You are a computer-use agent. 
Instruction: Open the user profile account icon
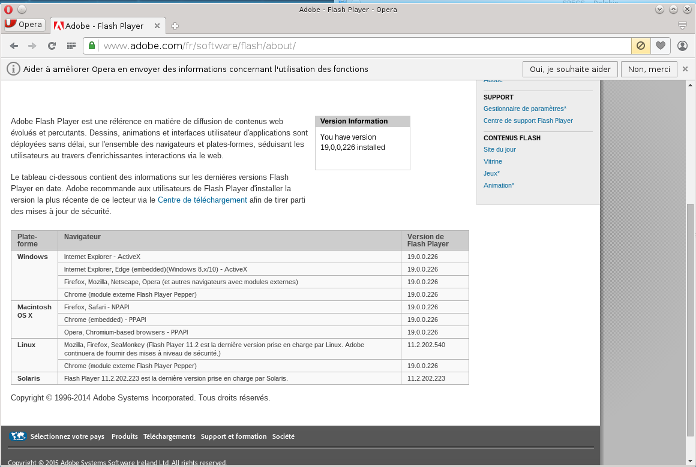pos(683,46)
